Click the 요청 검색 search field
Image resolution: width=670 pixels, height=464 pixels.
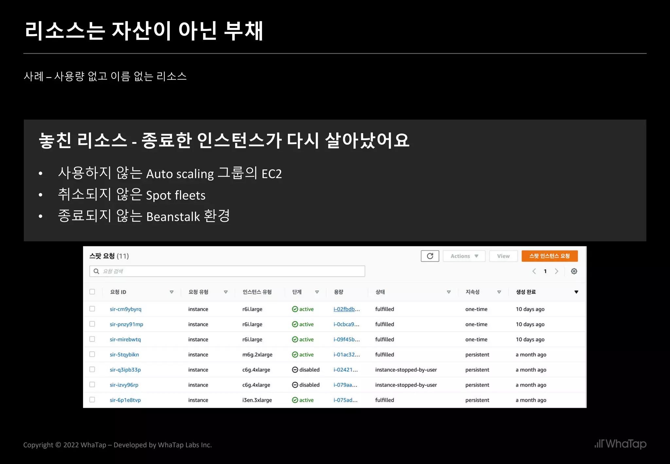click(227, 271)
